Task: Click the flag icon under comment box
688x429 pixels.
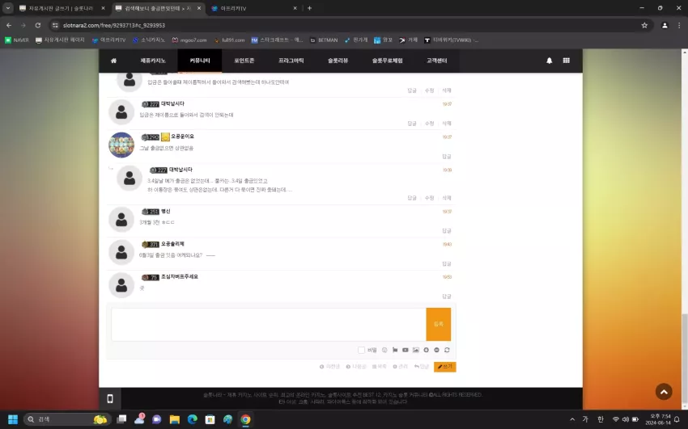Action: [395, 350]
